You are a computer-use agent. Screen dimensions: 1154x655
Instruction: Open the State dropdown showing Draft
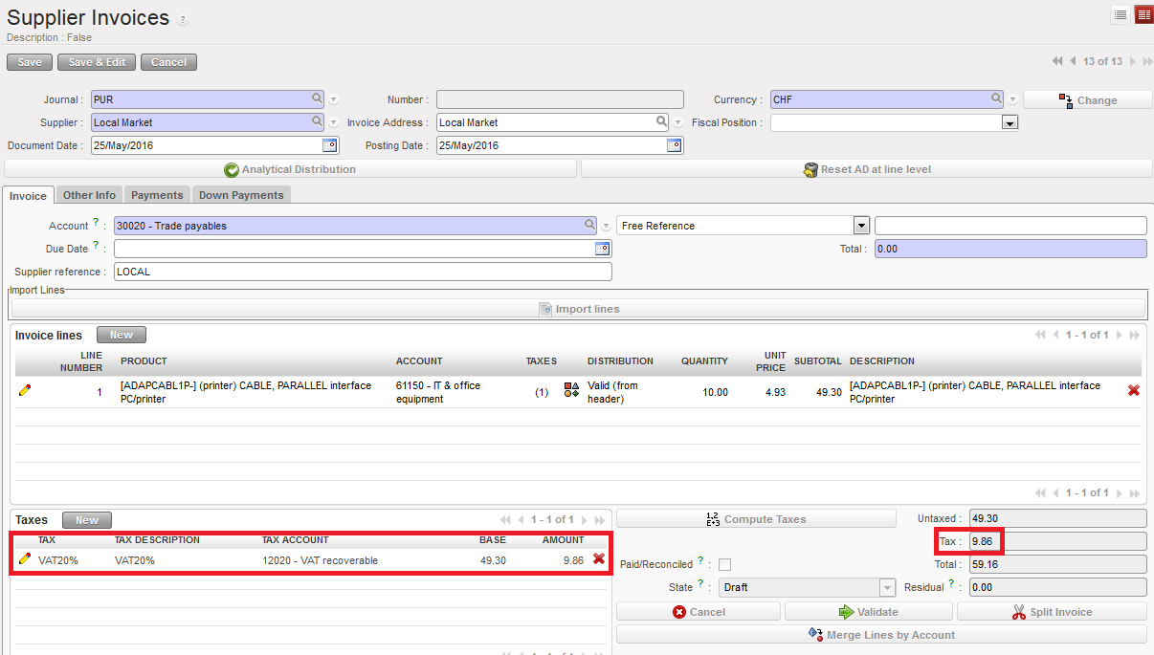tap(887, 587)
